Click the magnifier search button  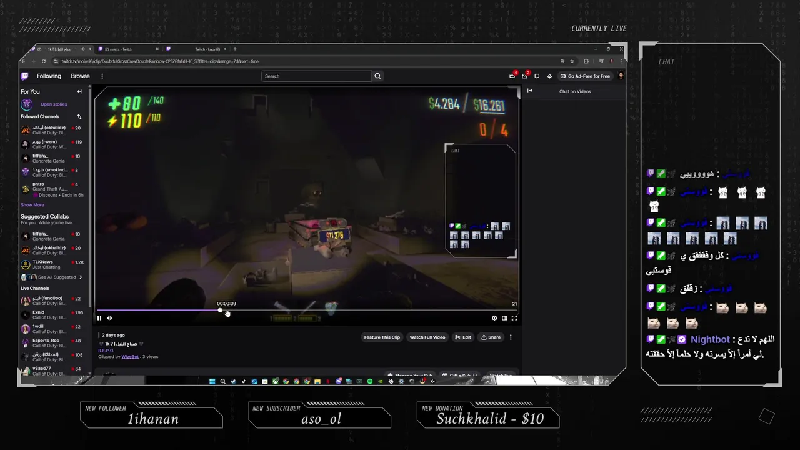pos(377,76)
